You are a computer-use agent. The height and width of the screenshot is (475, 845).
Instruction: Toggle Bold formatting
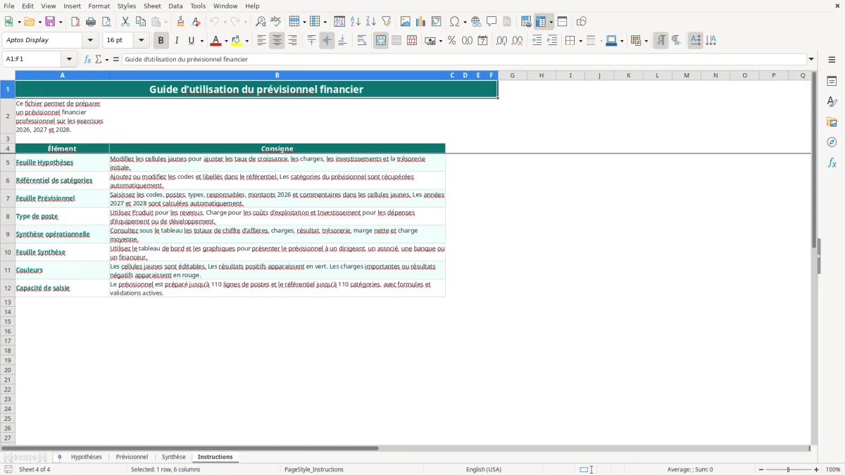(x=161, y=41)
